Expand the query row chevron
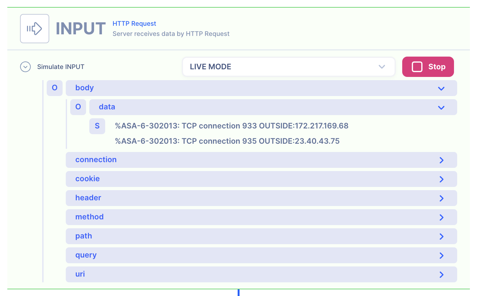This screenshot has width=481, height=296. (x=441, y=255)
